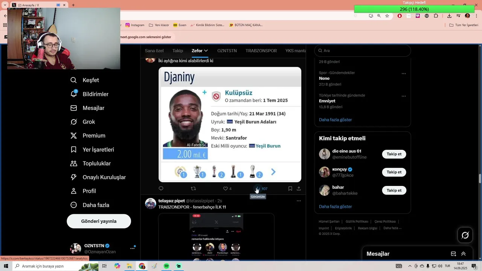Image resolution: width=482 pixels, height=271 pixels.
Task: Open Task View on the taskbar
Action: pyautogui.click(x=104, y=266)
